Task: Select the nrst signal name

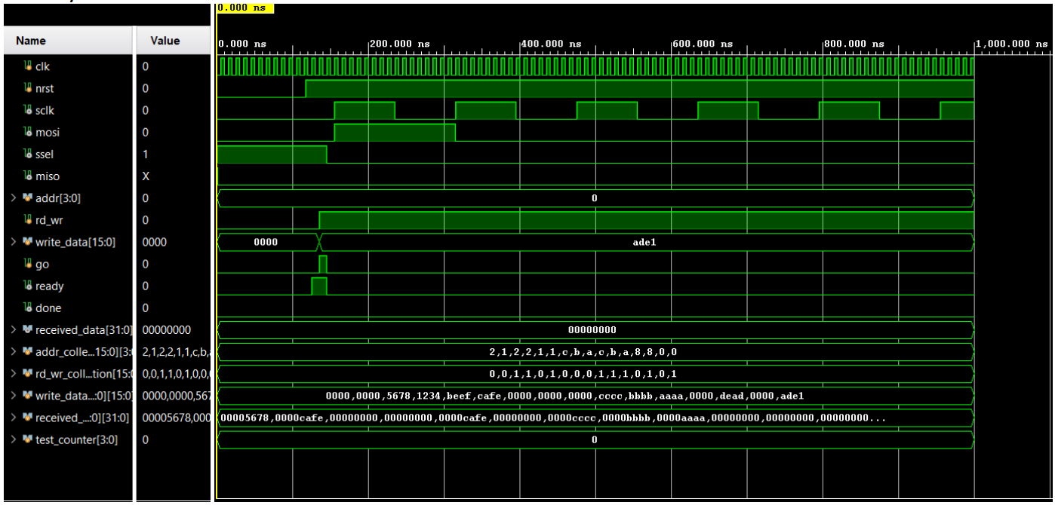Action: pos(45,88)
